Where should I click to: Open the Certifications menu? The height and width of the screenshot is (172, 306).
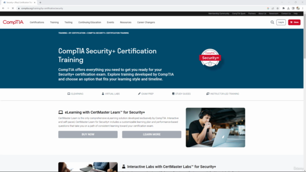click(x=37, y=22)
